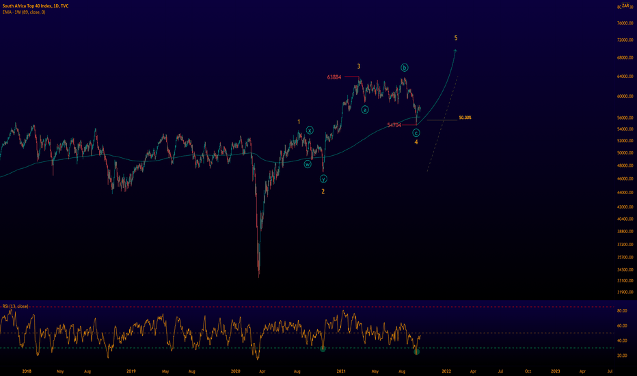Select the EMA - 1W (89, close, 0) legend

click(x=24, y=12)
